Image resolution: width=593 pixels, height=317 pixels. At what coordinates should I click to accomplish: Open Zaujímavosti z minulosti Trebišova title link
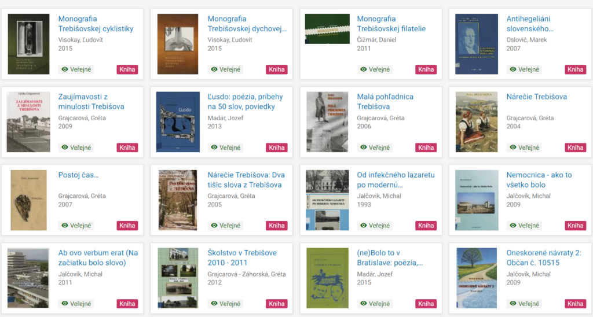click(x=91, y=102)
